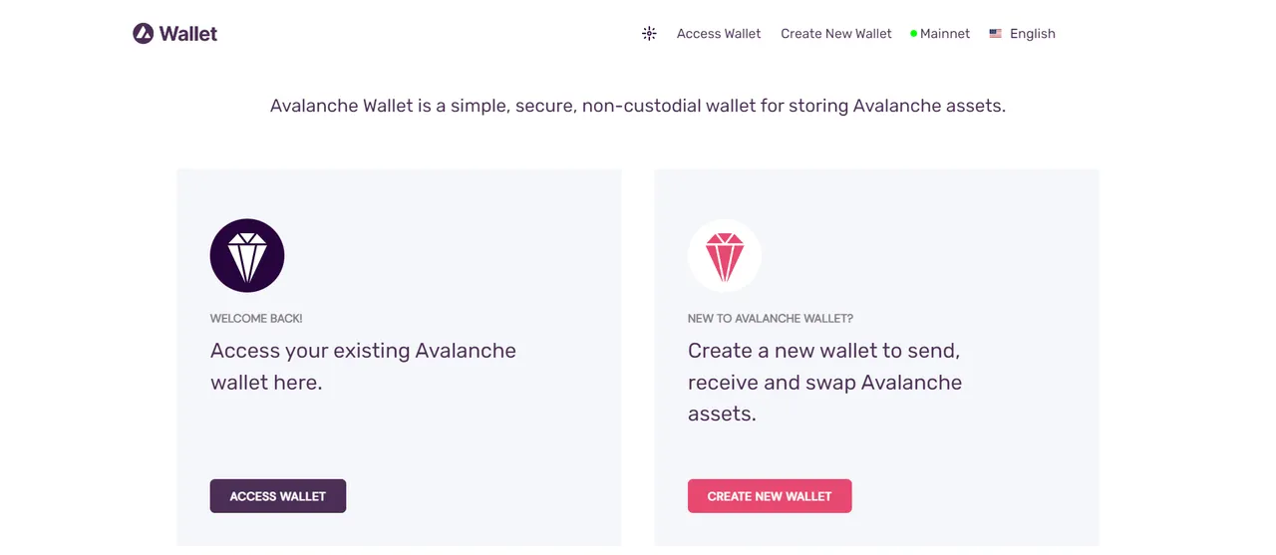
Task: Open the English language dropdown
Action: [x=1023, y=34]
